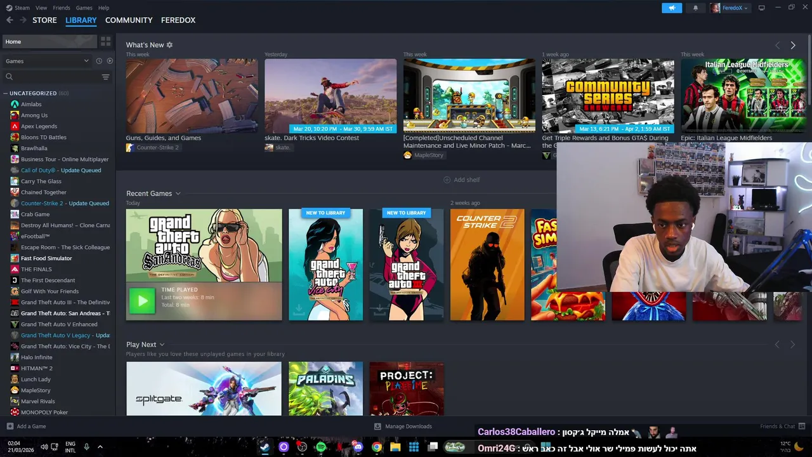Select Call of Duty Update Queued entry
This screenshot has height=457, width=812.
61,170
